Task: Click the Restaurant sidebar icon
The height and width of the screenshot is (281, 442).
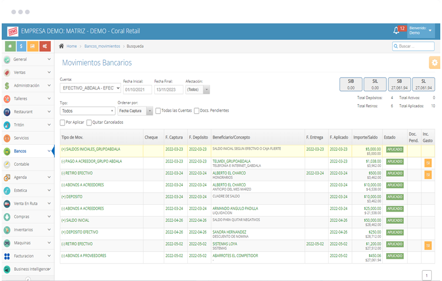Action: pos(7,112)
